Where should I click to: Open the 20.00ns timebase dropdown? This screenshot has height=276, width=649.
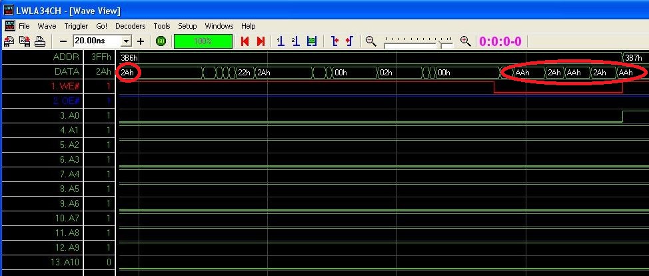[x=127, y=41]
